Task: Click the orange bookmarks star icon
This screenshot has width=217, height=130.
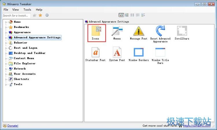Action: coord(40,15)
